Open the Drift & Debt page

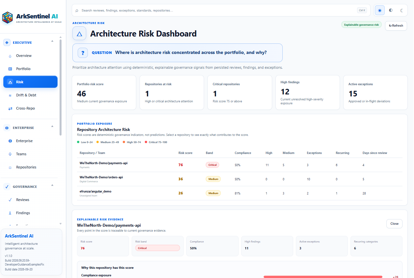[x=30, y=95]
